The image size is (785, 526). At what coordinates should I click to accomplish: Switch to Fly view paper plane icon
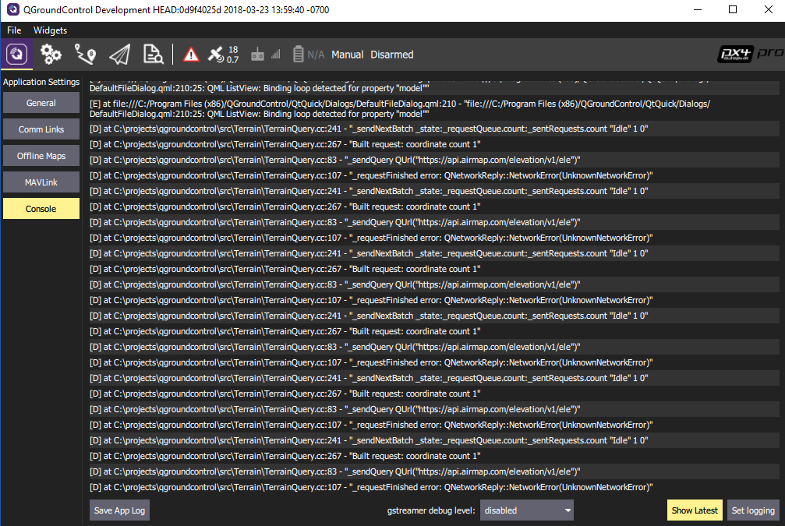click(119, 54)
